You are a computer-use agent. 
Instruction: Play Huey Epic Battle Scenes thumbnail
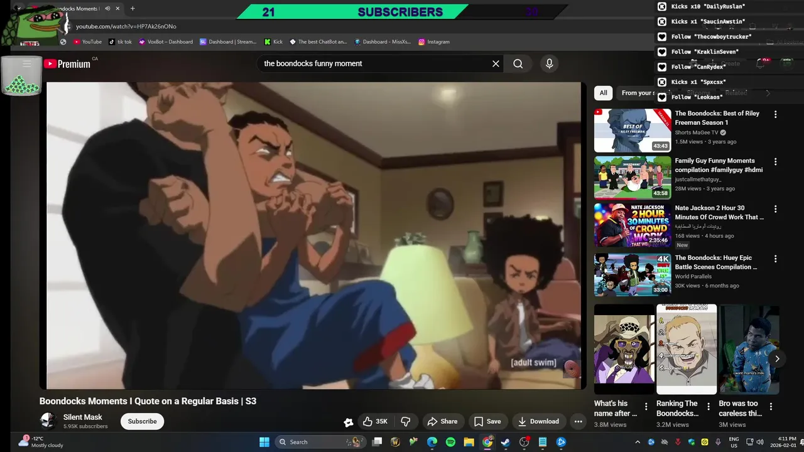[x=633, y=275]
